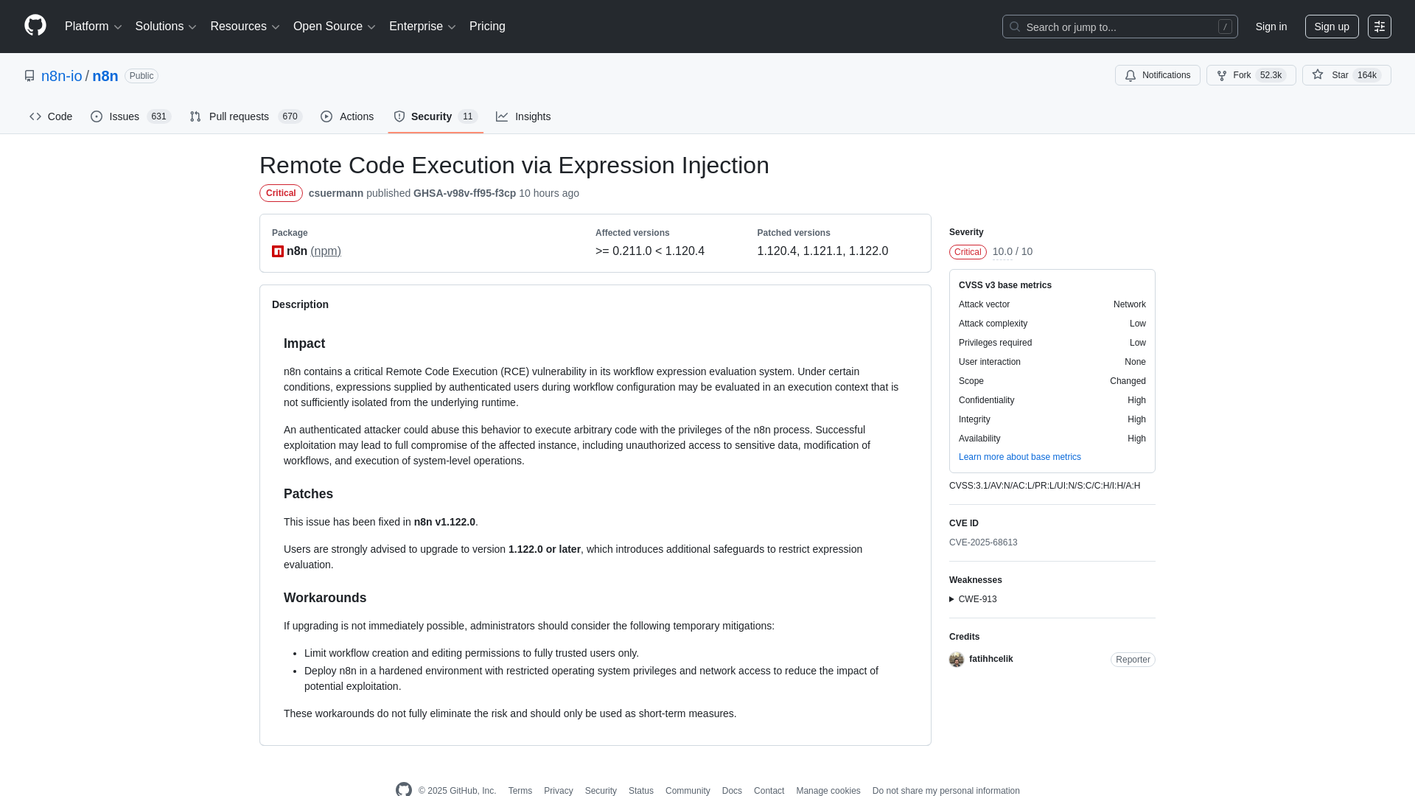Screen dimensions: 1415x796
Task: Open the Platform dropdown menu
Action: click(93, 26)
